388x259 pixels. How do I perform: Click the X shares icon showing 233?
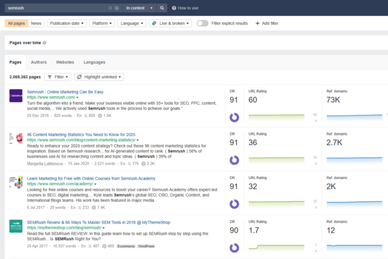[79, 208]
